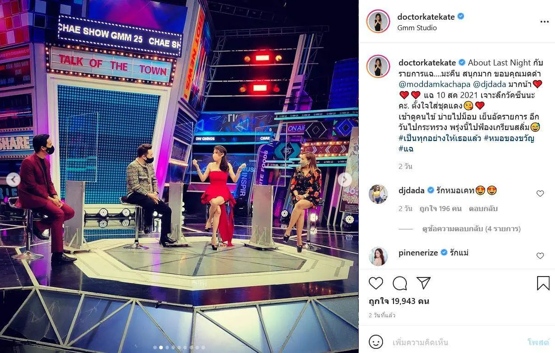The width and height of the screenshot is (555, 353).
Task: Click the โพสต์ post button
Action: click(x=538, y=342)
